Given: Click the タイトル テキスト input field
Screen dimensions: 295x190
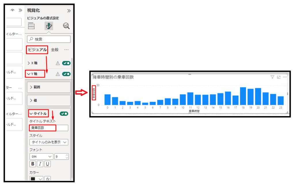Looking at the screenshot, I should tap(49, 128).
